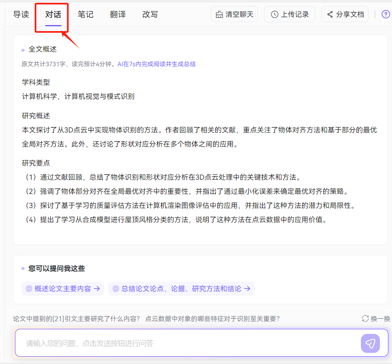Open 上传记录 history button

pyautogui.click(x=289, y=14)
